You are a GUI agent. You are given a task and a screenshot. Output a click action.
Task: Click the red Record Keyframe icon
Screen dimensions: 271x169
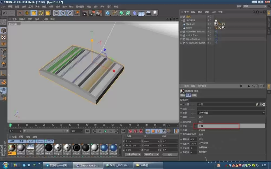click(130, 131)
